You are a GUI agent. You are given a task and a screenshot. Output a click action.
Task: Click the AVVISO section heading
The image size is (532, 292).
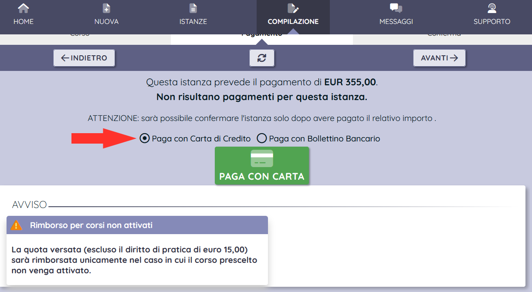pos(29,205)
